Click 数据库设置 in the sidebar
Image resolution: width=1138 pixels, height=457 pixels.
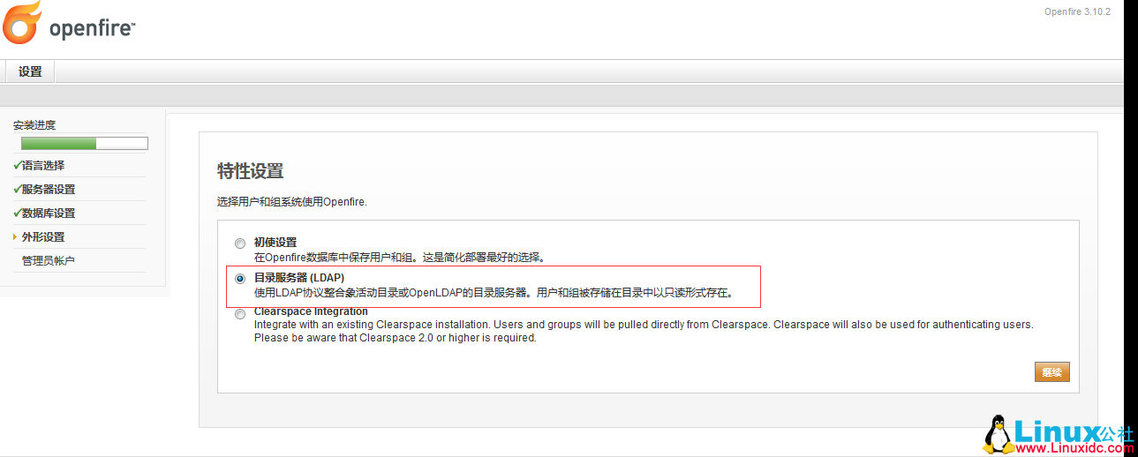pos(49,213)
